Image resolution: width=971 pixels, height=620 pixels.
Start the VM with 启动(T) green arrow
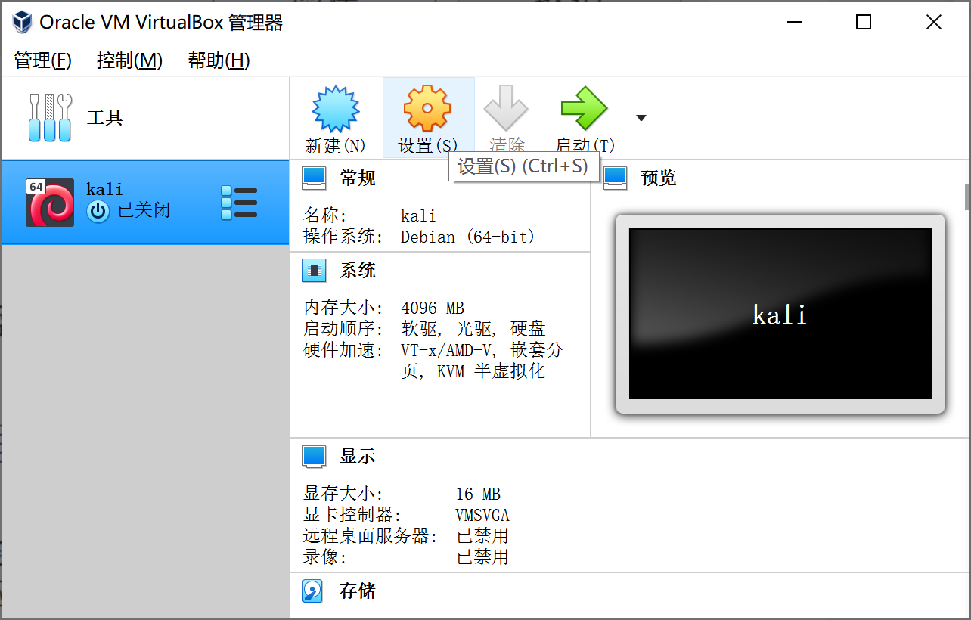point(584,108)
